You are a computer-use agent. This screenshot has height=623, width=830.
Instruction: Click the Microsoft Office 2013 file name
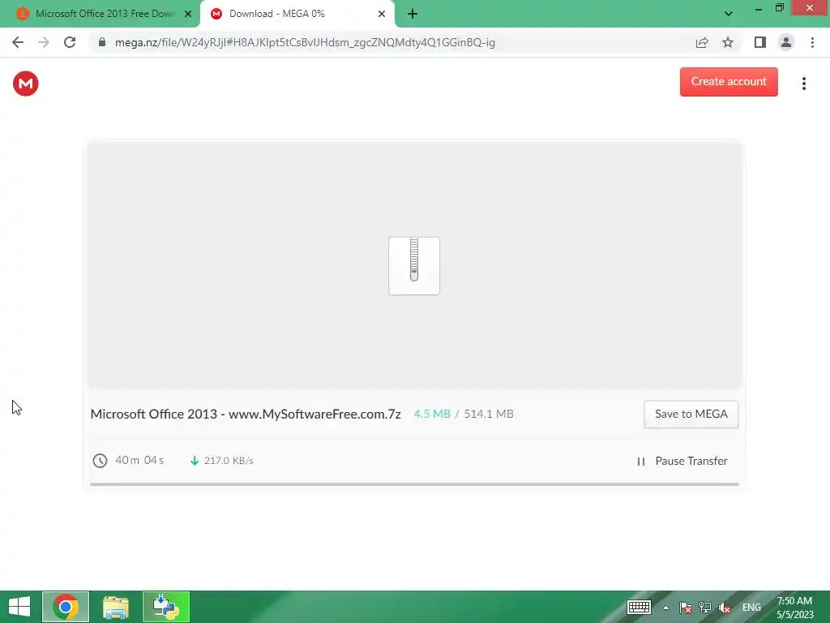[x=246, y=414]
